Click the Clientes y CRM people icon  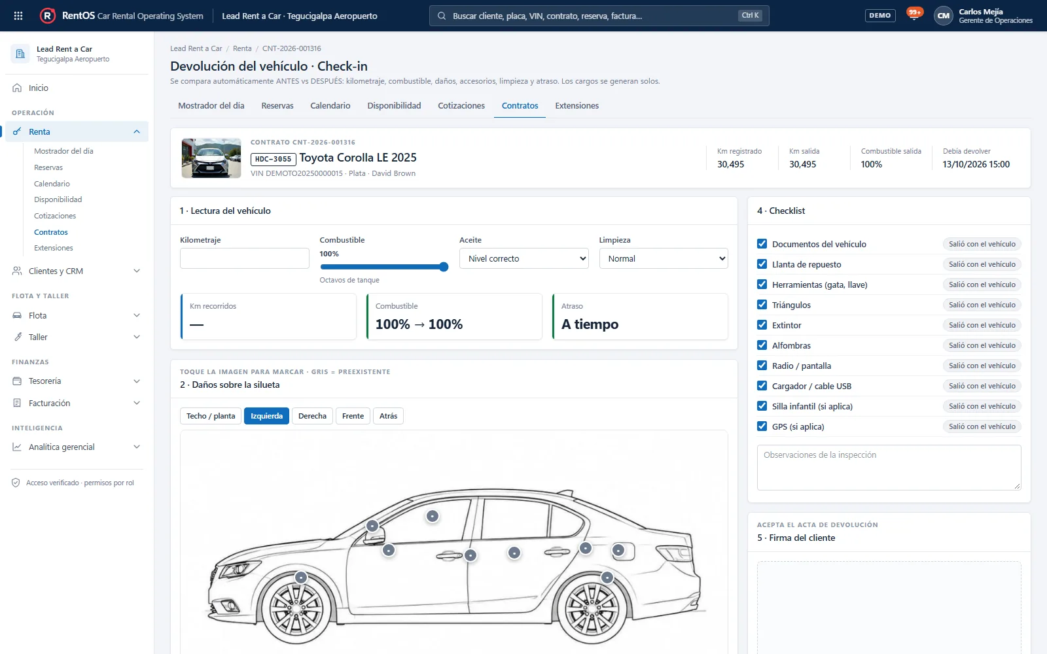point(17,271)
